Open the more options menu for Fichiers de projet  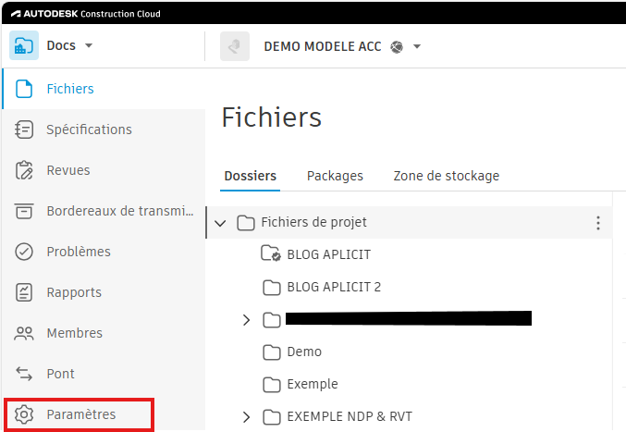[x=598, y=223]
